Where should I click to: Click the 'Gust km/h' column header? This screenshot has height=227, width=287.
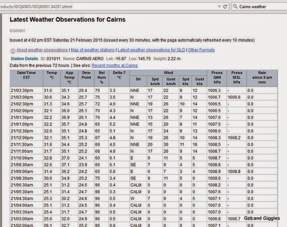[x=171, y=81]
